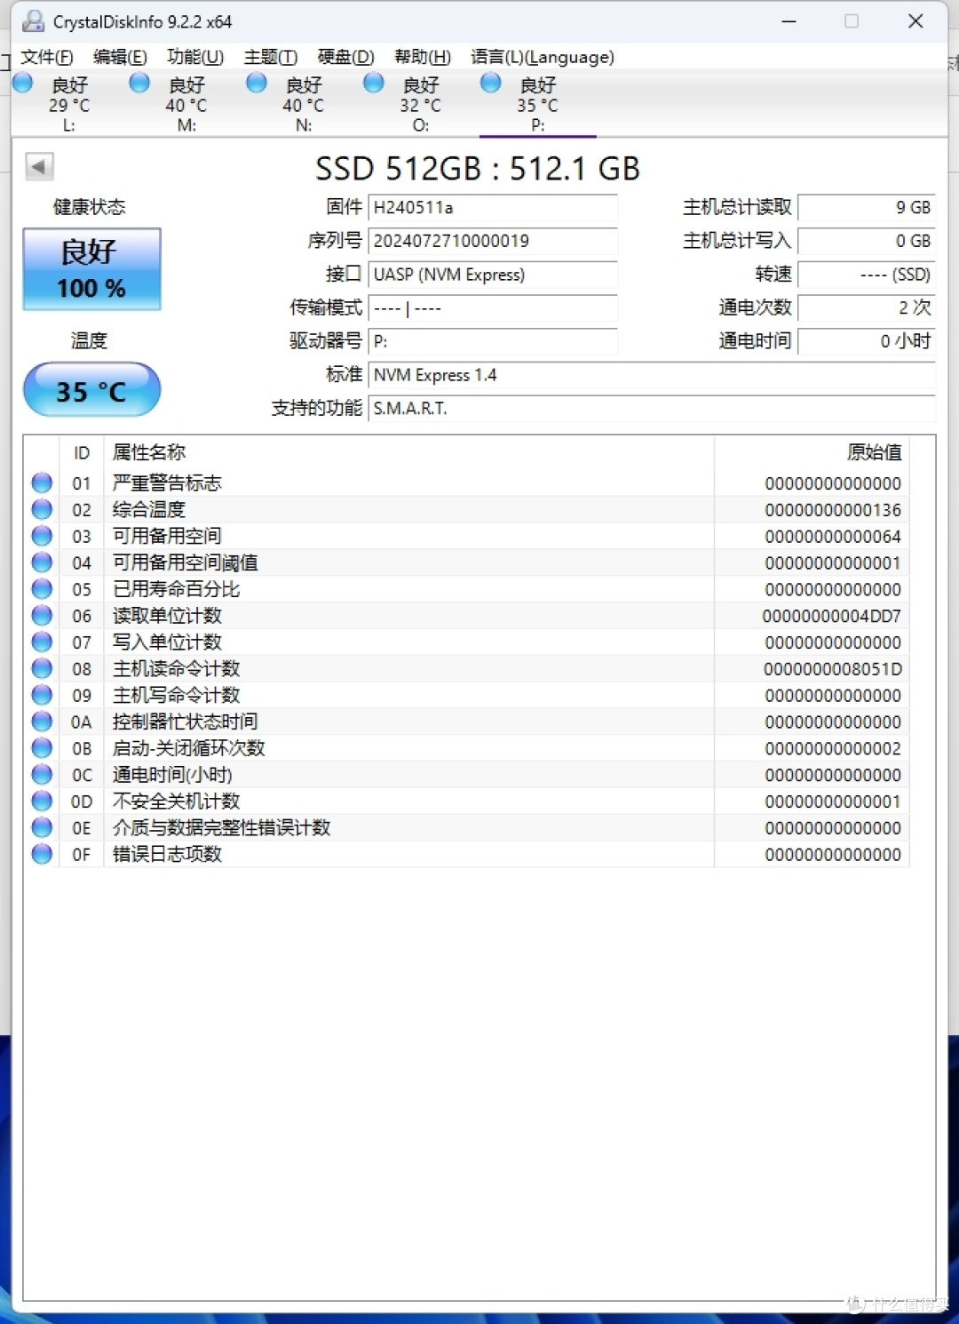The image size is (959, 1324).
Task: Click the raw value 00000000000136
Action: tap(833, 510)
